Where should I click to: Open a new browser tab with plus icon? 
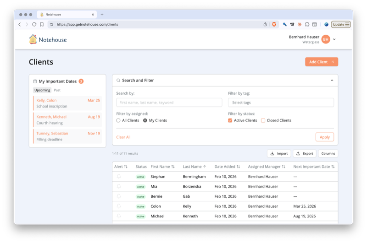(102, 15)
